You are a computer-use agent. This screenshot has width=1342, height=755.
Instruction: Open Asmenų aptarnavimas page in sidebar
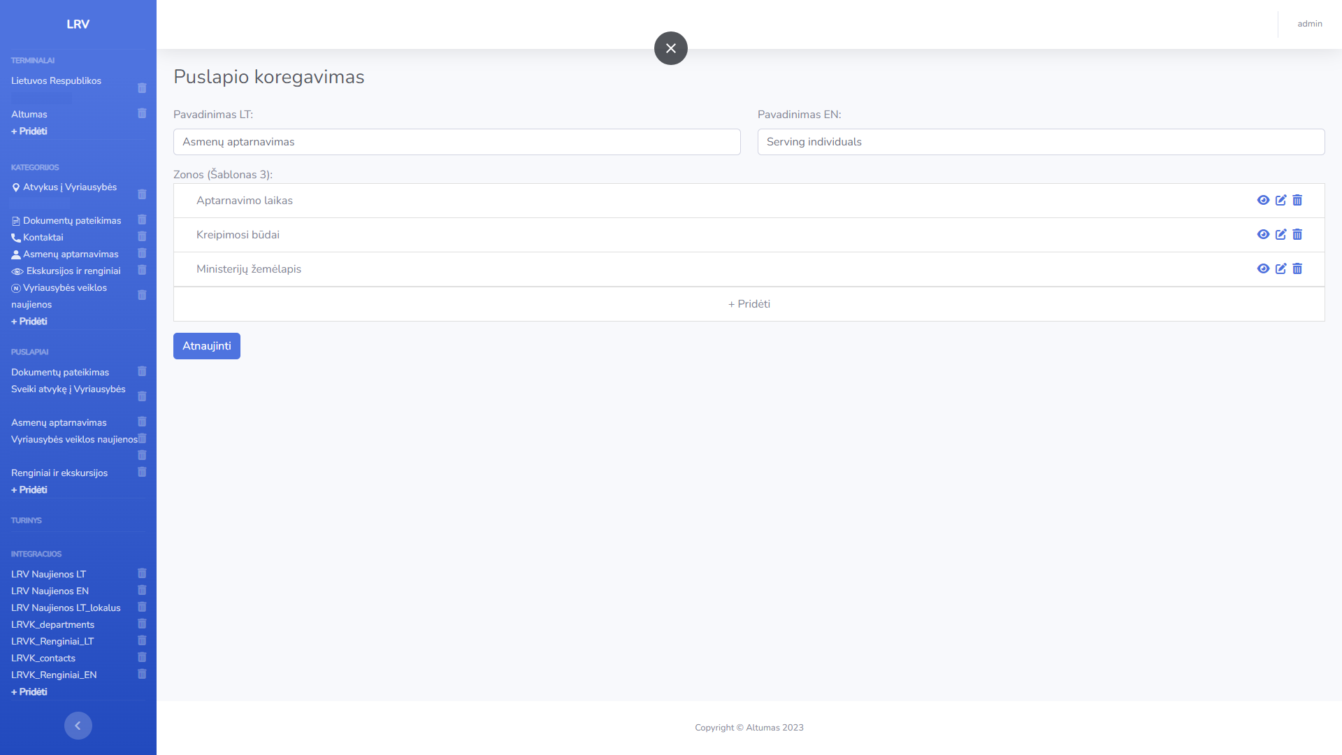click(59, 423)
